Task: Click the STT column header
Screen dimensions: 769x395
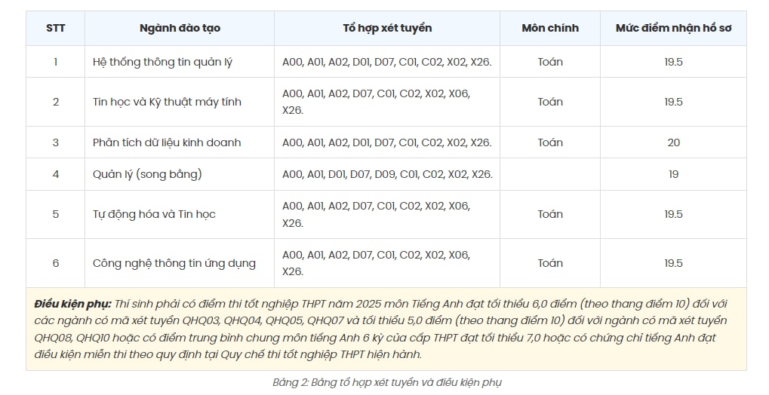Action: pos(55,29)
